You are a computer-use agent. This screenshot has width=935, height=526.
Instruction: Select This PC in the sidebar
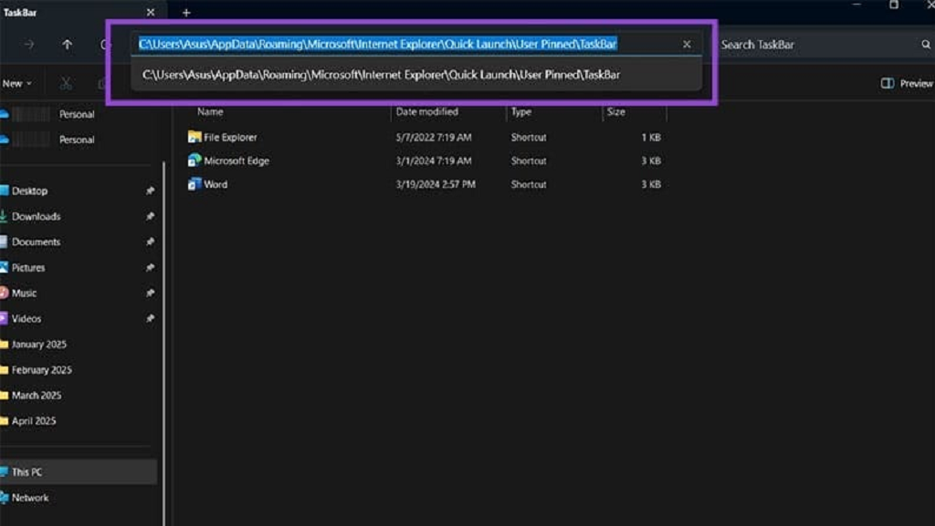79,472
